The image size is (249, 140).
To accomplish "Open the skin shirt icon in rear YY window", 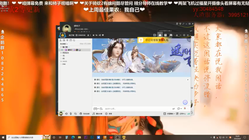I will [x=180, y=24].
